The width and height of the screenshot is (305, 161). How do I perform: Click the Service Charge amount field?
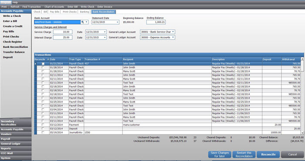(63, 32)
